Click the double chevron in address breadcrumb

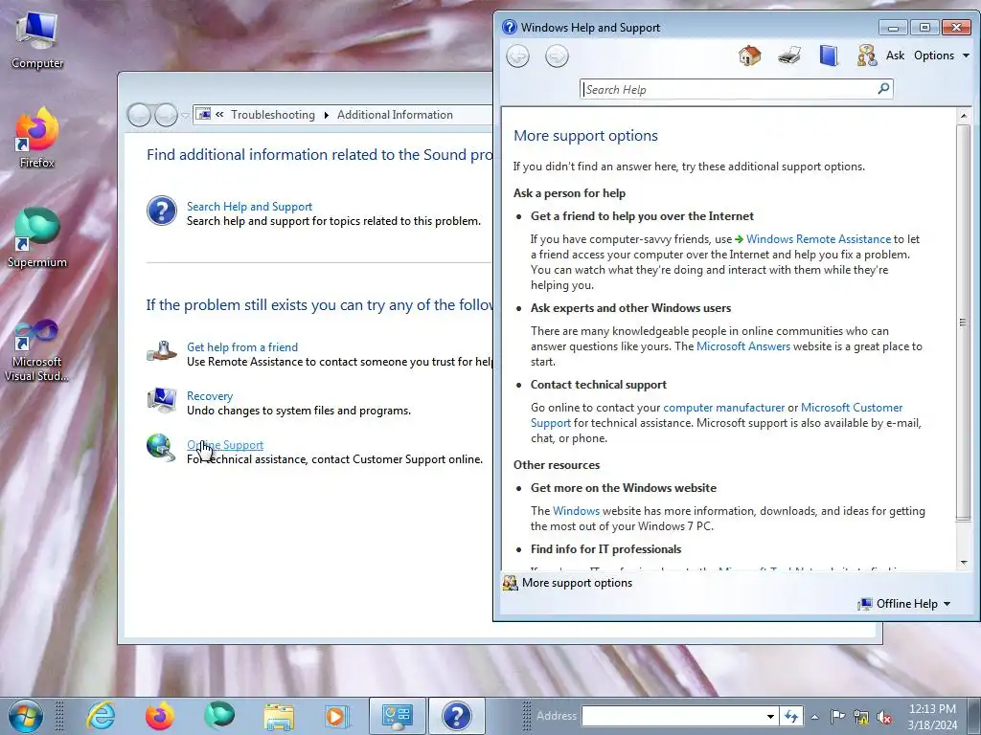(219, 115)
